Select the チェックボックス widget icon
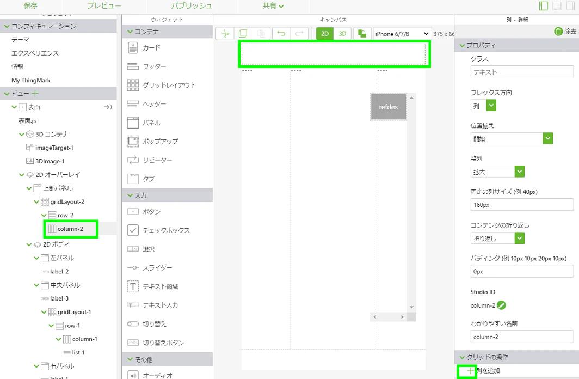This screenshot has width=579, height=379. point(133,230)
